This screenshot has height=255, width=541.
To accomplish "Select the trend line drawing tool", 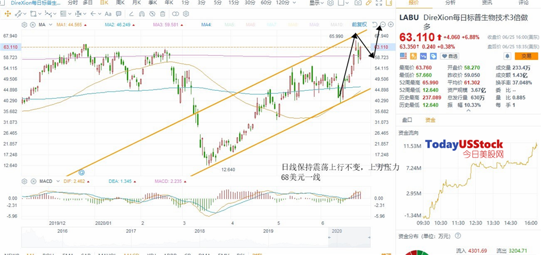I will (18, 14).
